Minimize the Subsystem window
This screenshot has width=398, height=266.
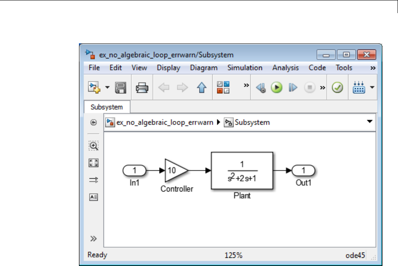[x=326, y=54]
